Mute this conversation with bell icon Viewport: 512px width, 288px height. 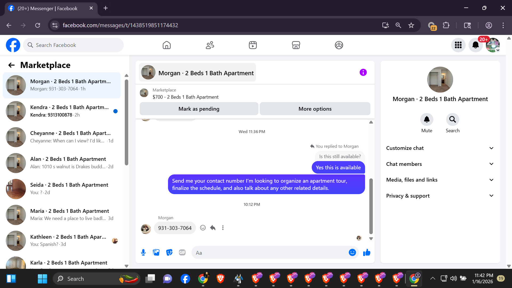(x=426, y=119)
